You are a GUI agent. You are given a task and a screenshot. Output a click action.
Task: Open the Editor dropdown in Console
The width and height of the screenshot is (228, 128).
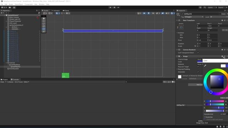[x=26, y=82]
